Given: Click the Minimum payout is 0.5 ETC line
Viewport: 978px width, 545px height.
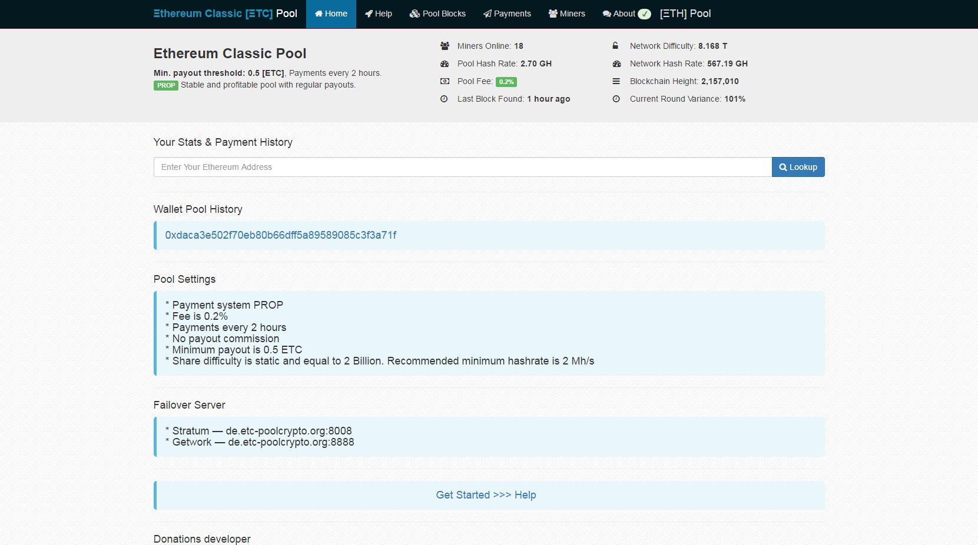Looking at the screenshot, I should (234, 350).
